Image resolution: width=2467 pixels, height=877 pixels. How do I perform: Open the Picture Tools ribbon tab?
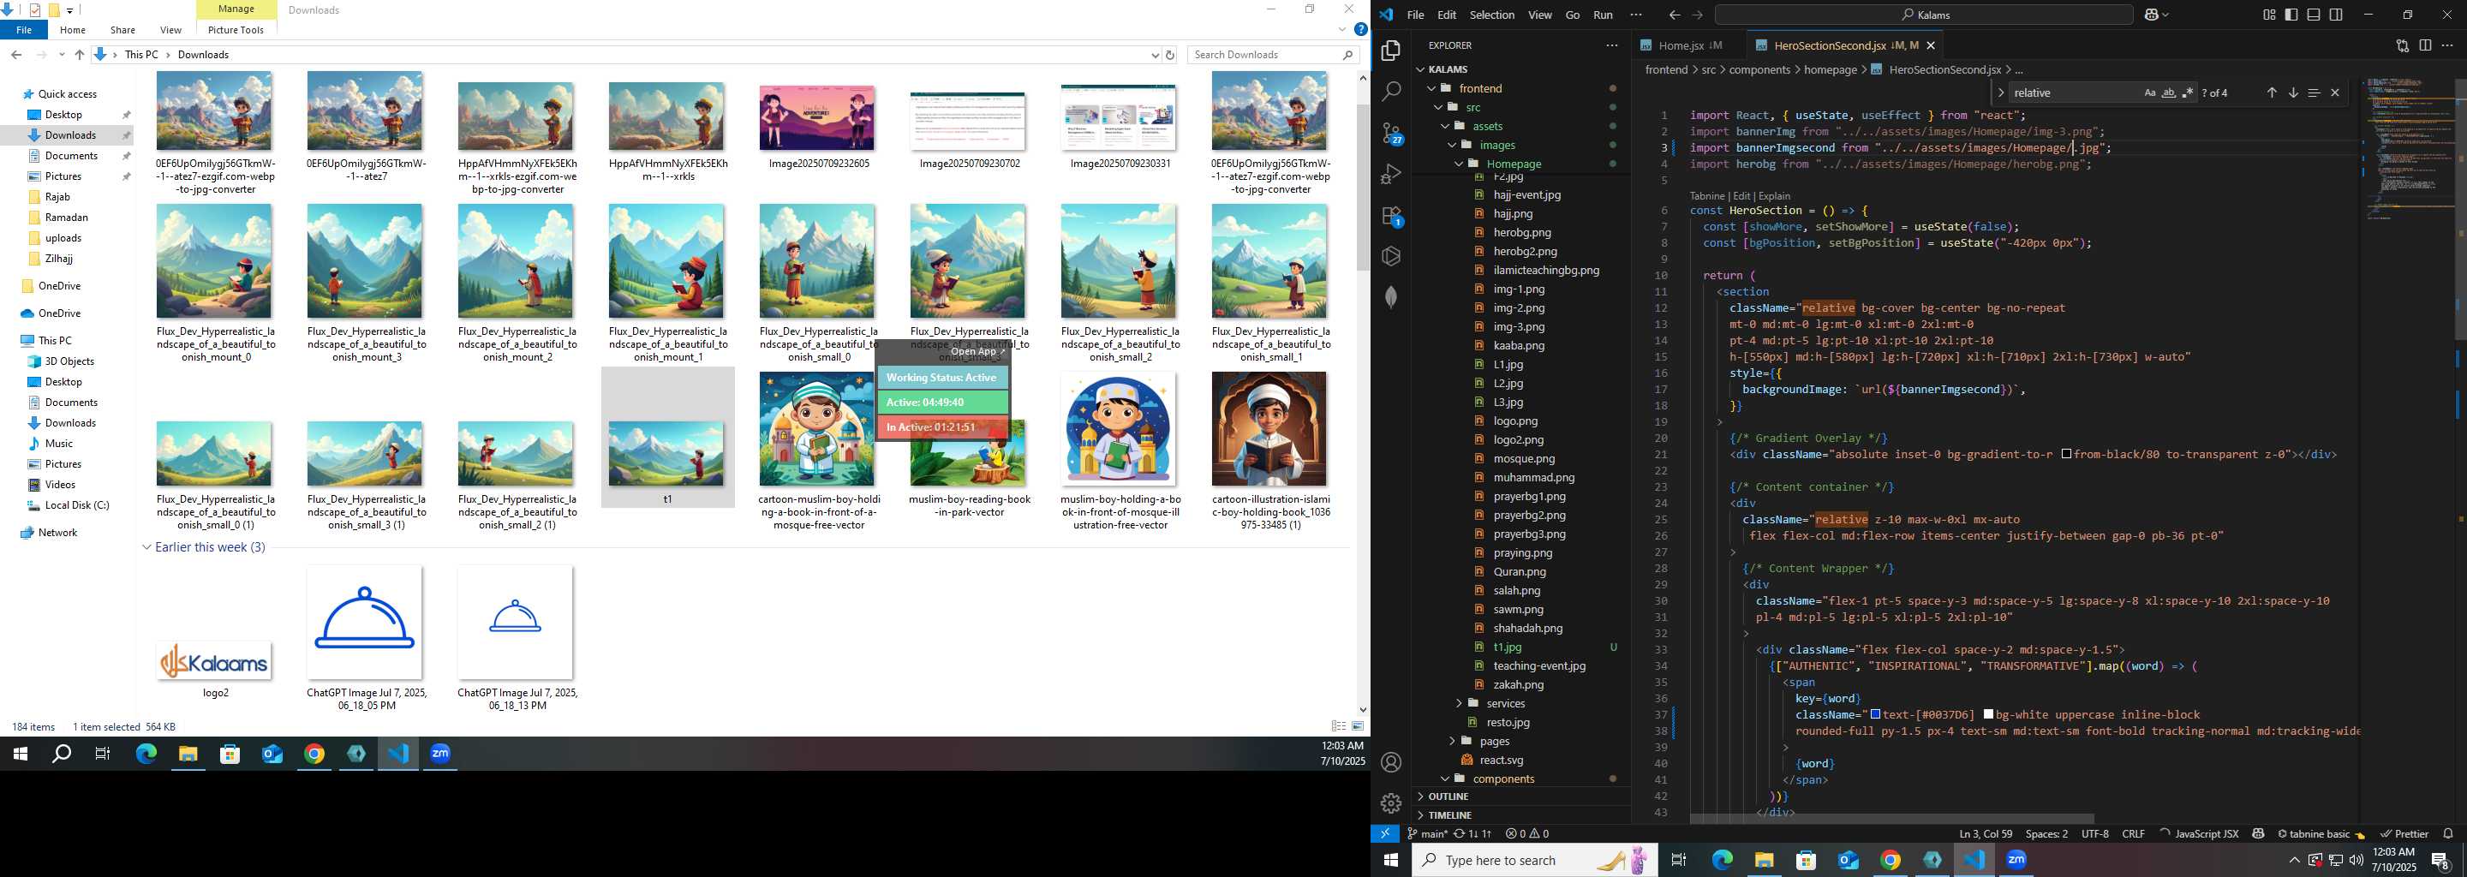(x=236, y=30)
